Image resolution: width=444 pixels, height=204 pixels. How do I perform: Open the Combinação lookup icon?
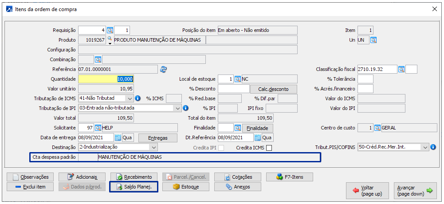[98, 60]
